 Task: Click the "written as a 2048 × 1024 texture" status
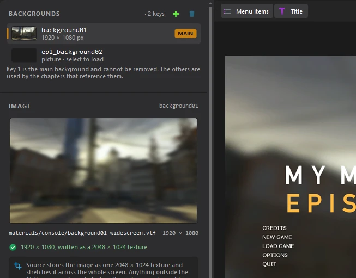(102, 247)
